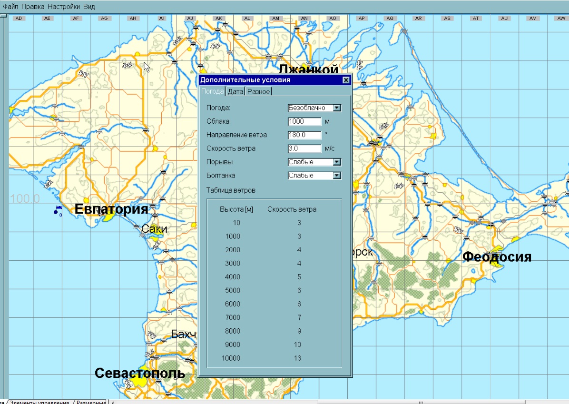
Task: Click the Евпатория city label on map
Action: point(111,209)
